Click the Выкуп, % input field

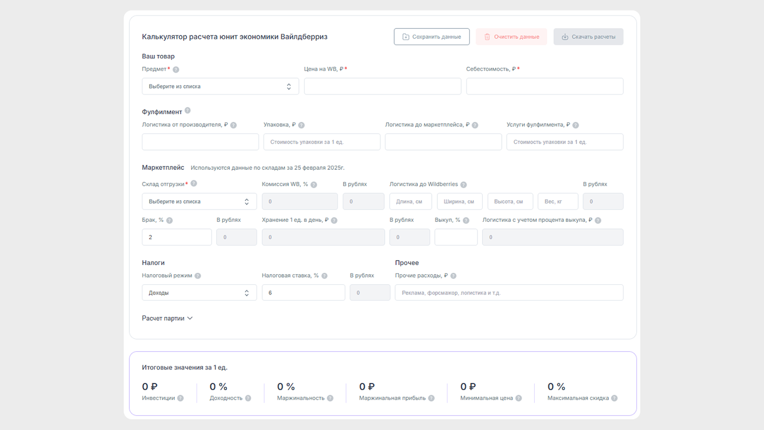(456, 237)
